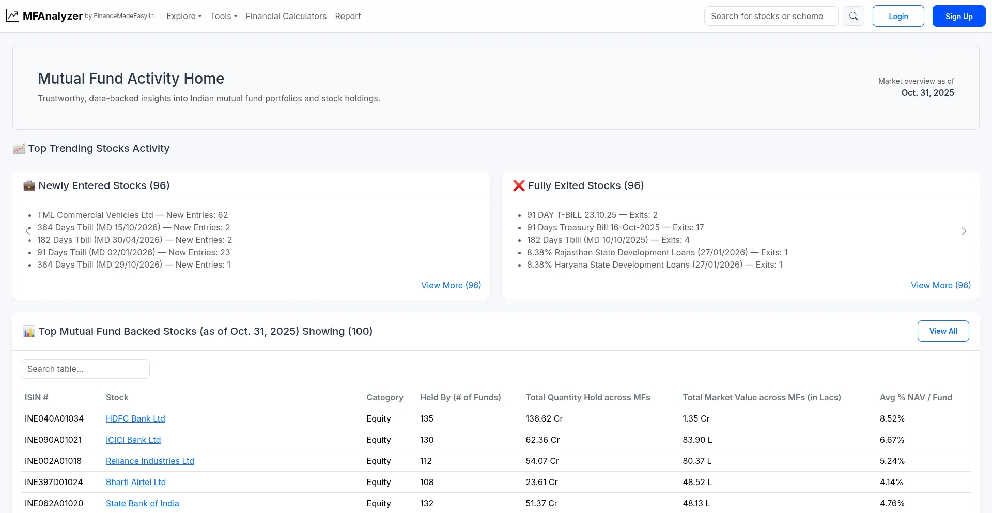Click Total Market Value across MFs header
The width and height of the screenshot is (992, 513).
click(762, 397)
